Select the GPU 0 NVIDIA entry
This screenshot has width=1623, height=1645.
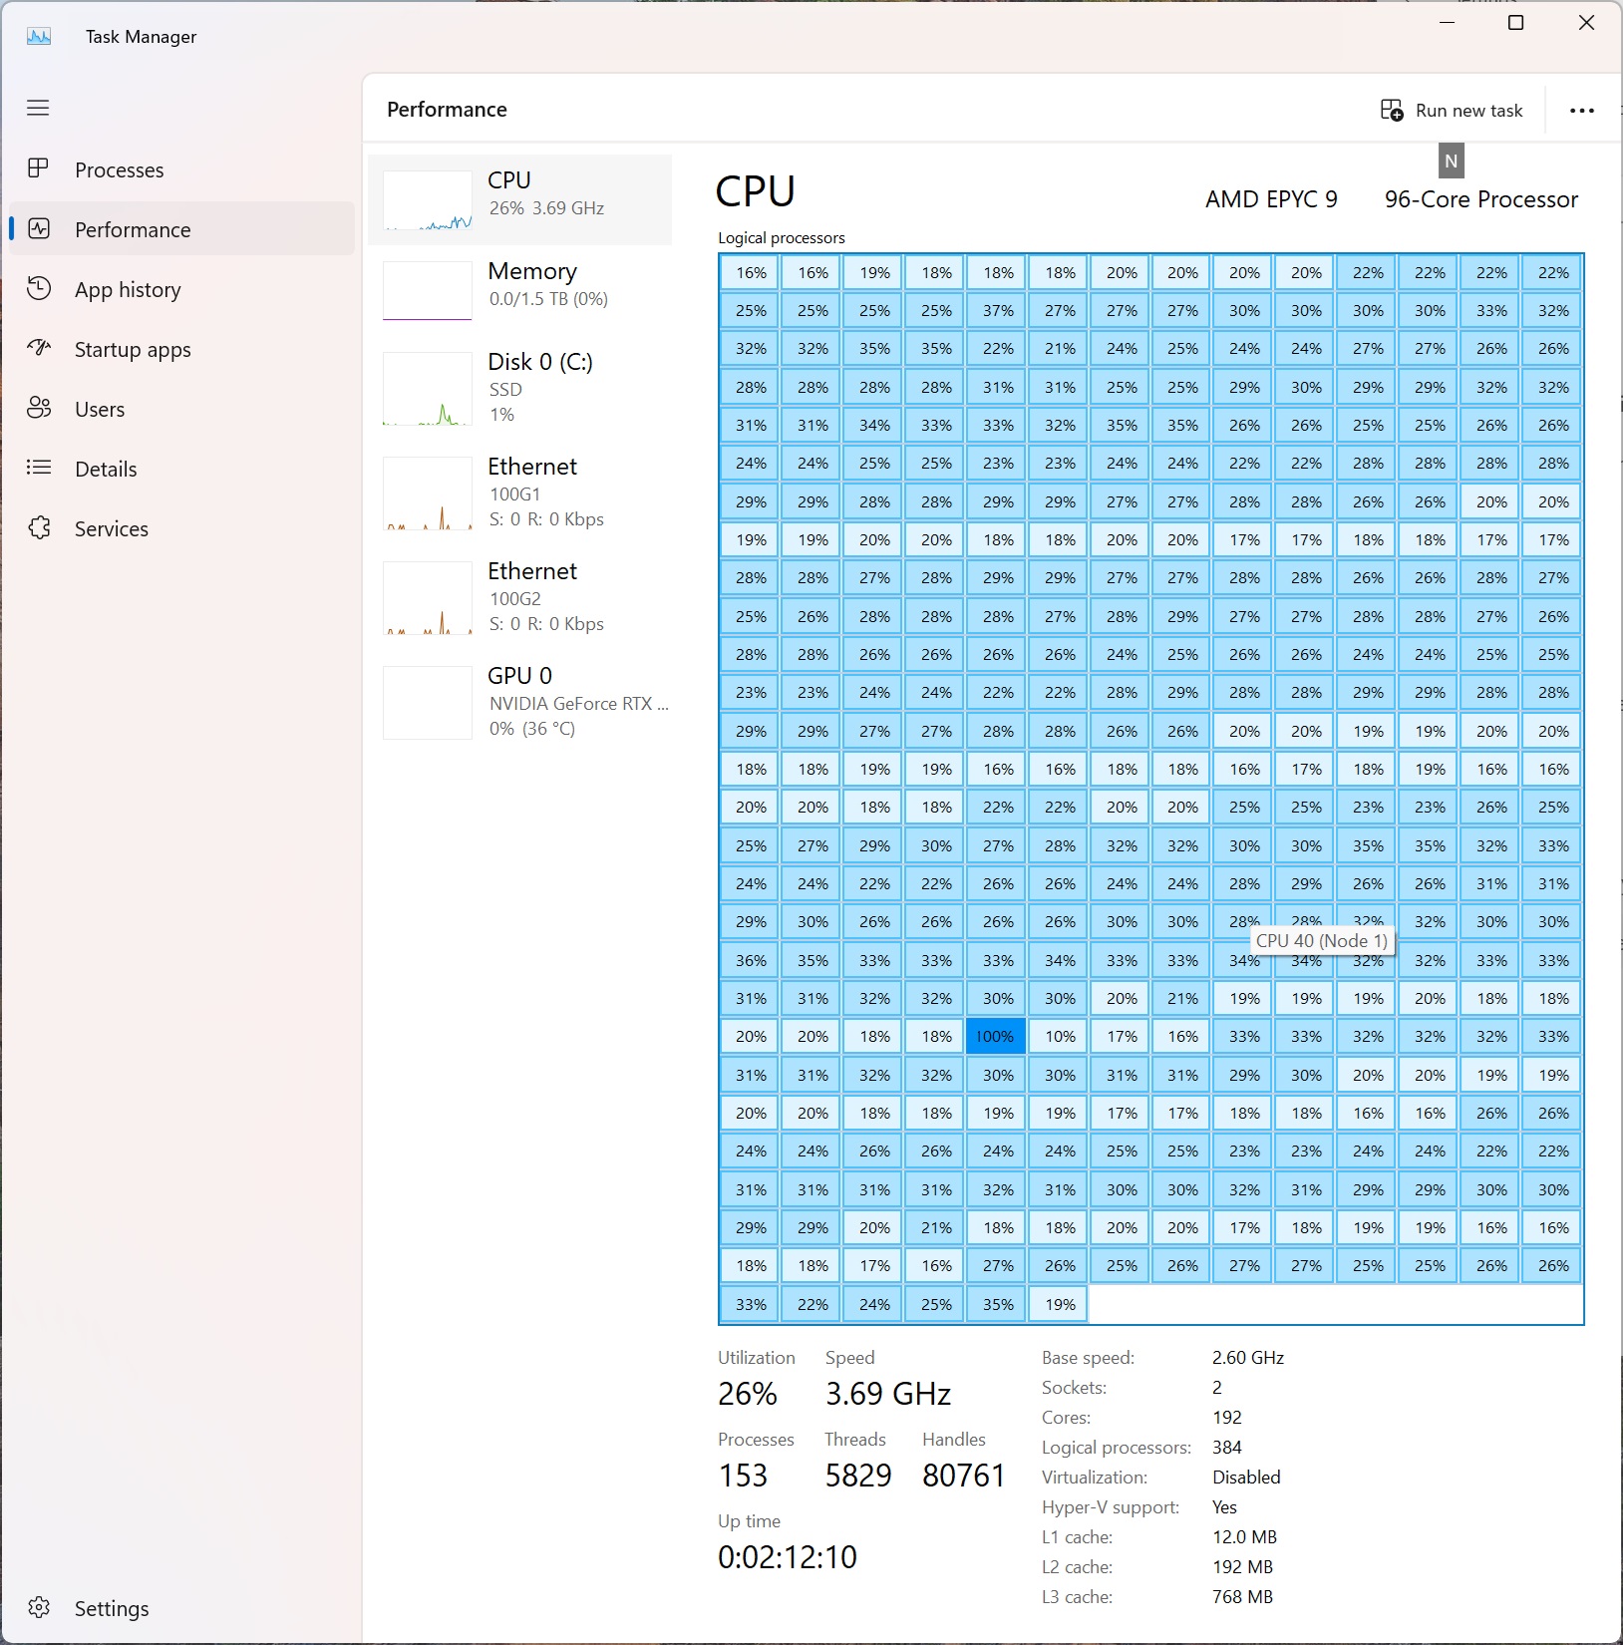coord(519,703)
